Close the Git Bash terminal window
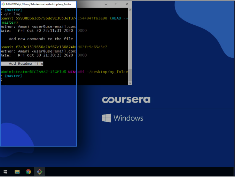This screenshot has width=235, height=177. pyautogui.click(x=127, y=4)
